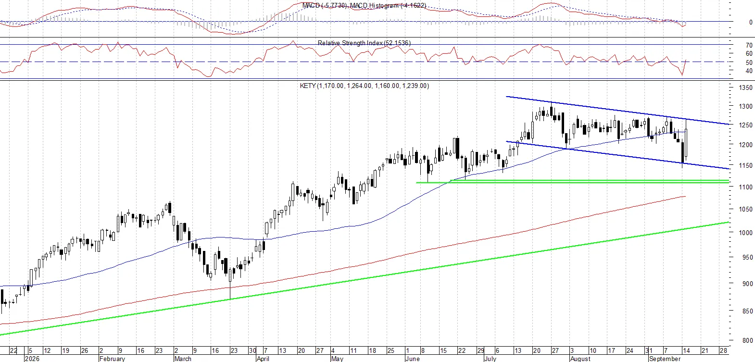Viewport: 755px width, 362px height.
Task: Click the KETY price chart title
Action: click(365, 86)
